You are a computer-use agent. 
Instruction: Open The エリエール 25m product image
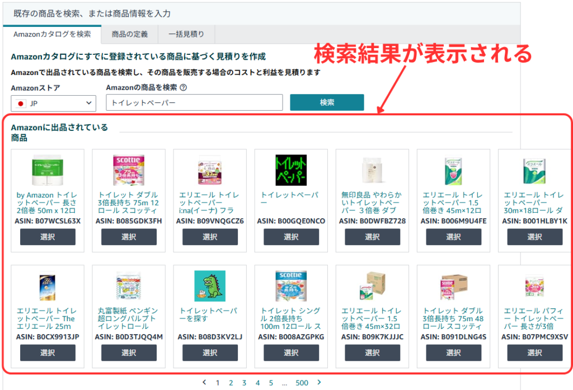click(x=48, y=286)
